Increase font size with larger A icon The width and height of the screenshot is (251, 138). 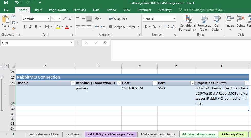click(65, 19)
